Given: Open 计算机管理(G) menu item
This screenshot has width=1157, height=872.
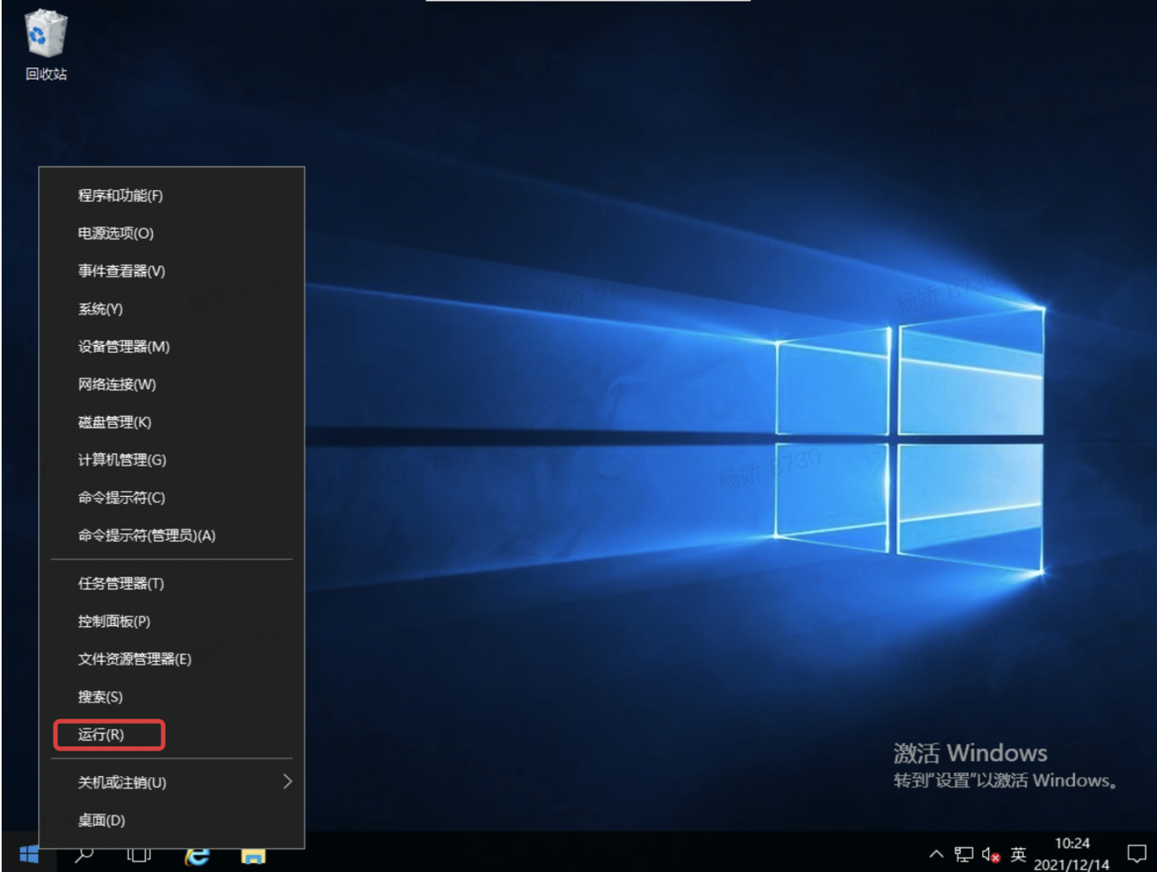Looking at the screenshot, I should point(171,460).
